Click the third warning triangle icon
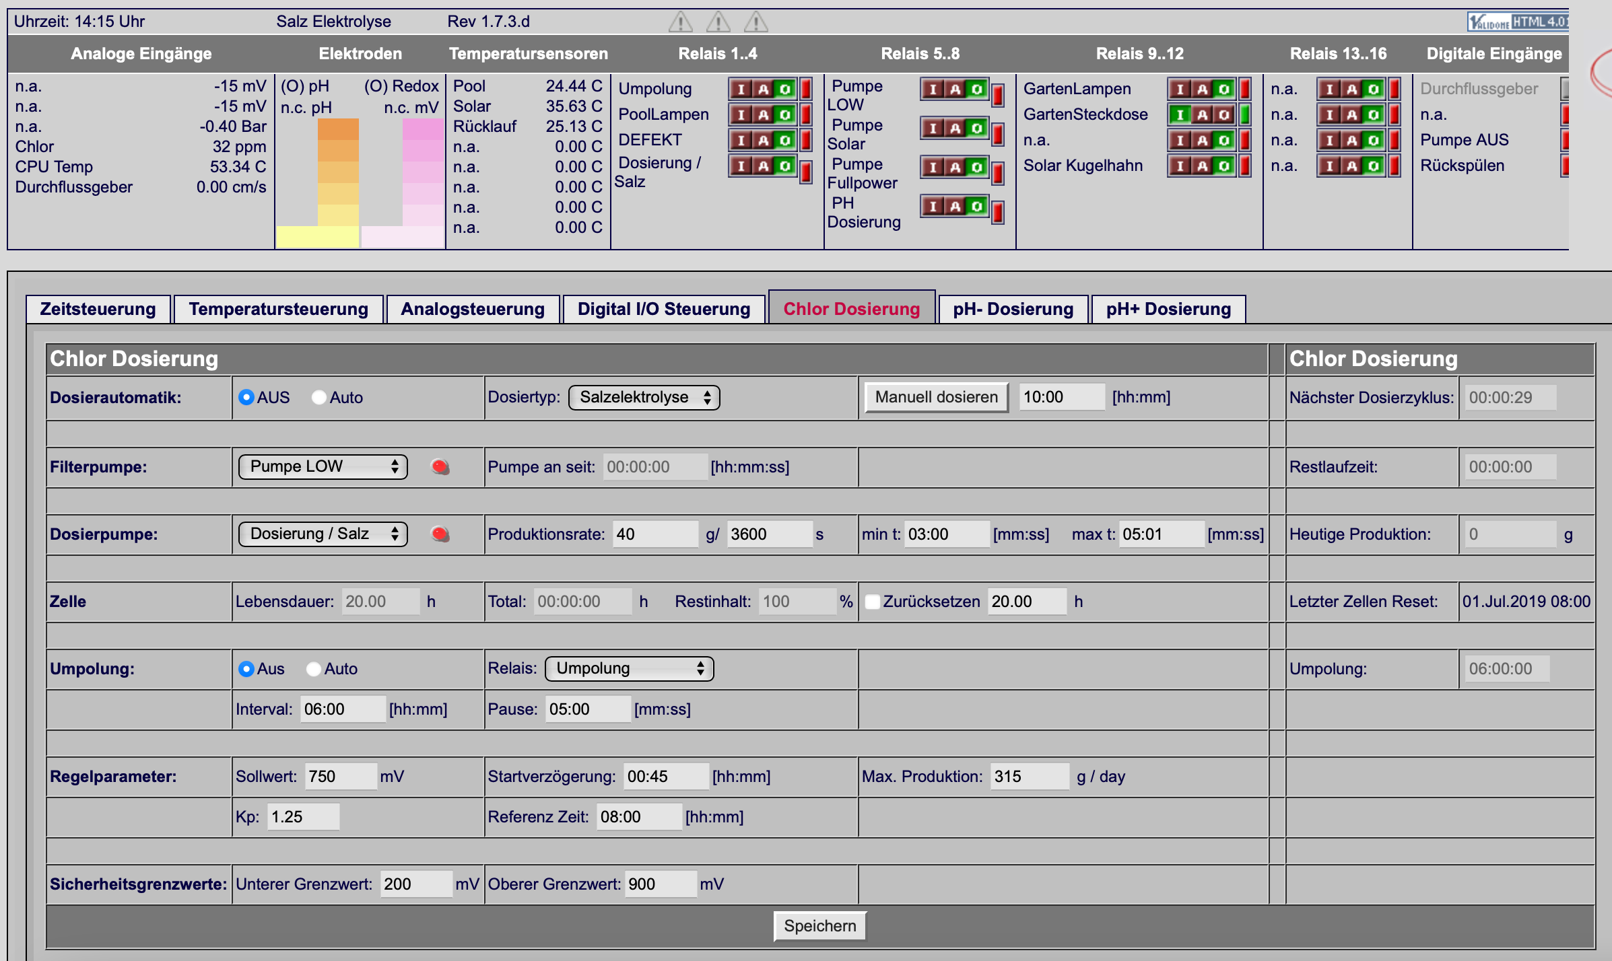This screenshot has width=1612, height=961. point(755,22)
